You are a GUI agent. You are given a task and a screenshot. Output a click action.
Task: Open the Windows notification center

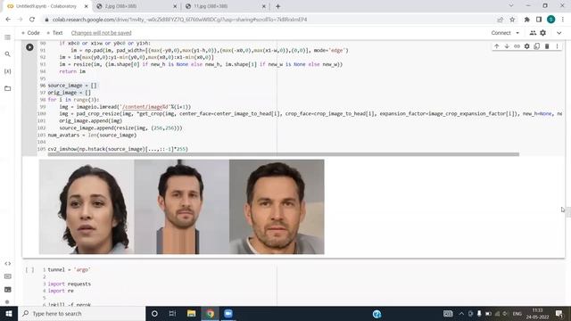[x=559, y=314]
